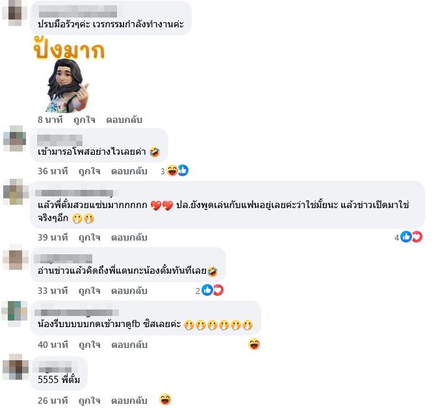Reply to the comment posted 8 นาที ago
The image size is (440, 409).
[124, 120]
